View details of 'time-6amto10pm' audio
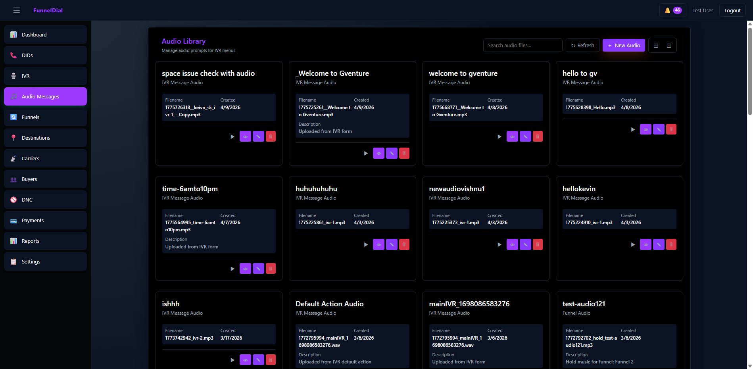The width and height of the screenshot is (753, 369). (245, 269)
